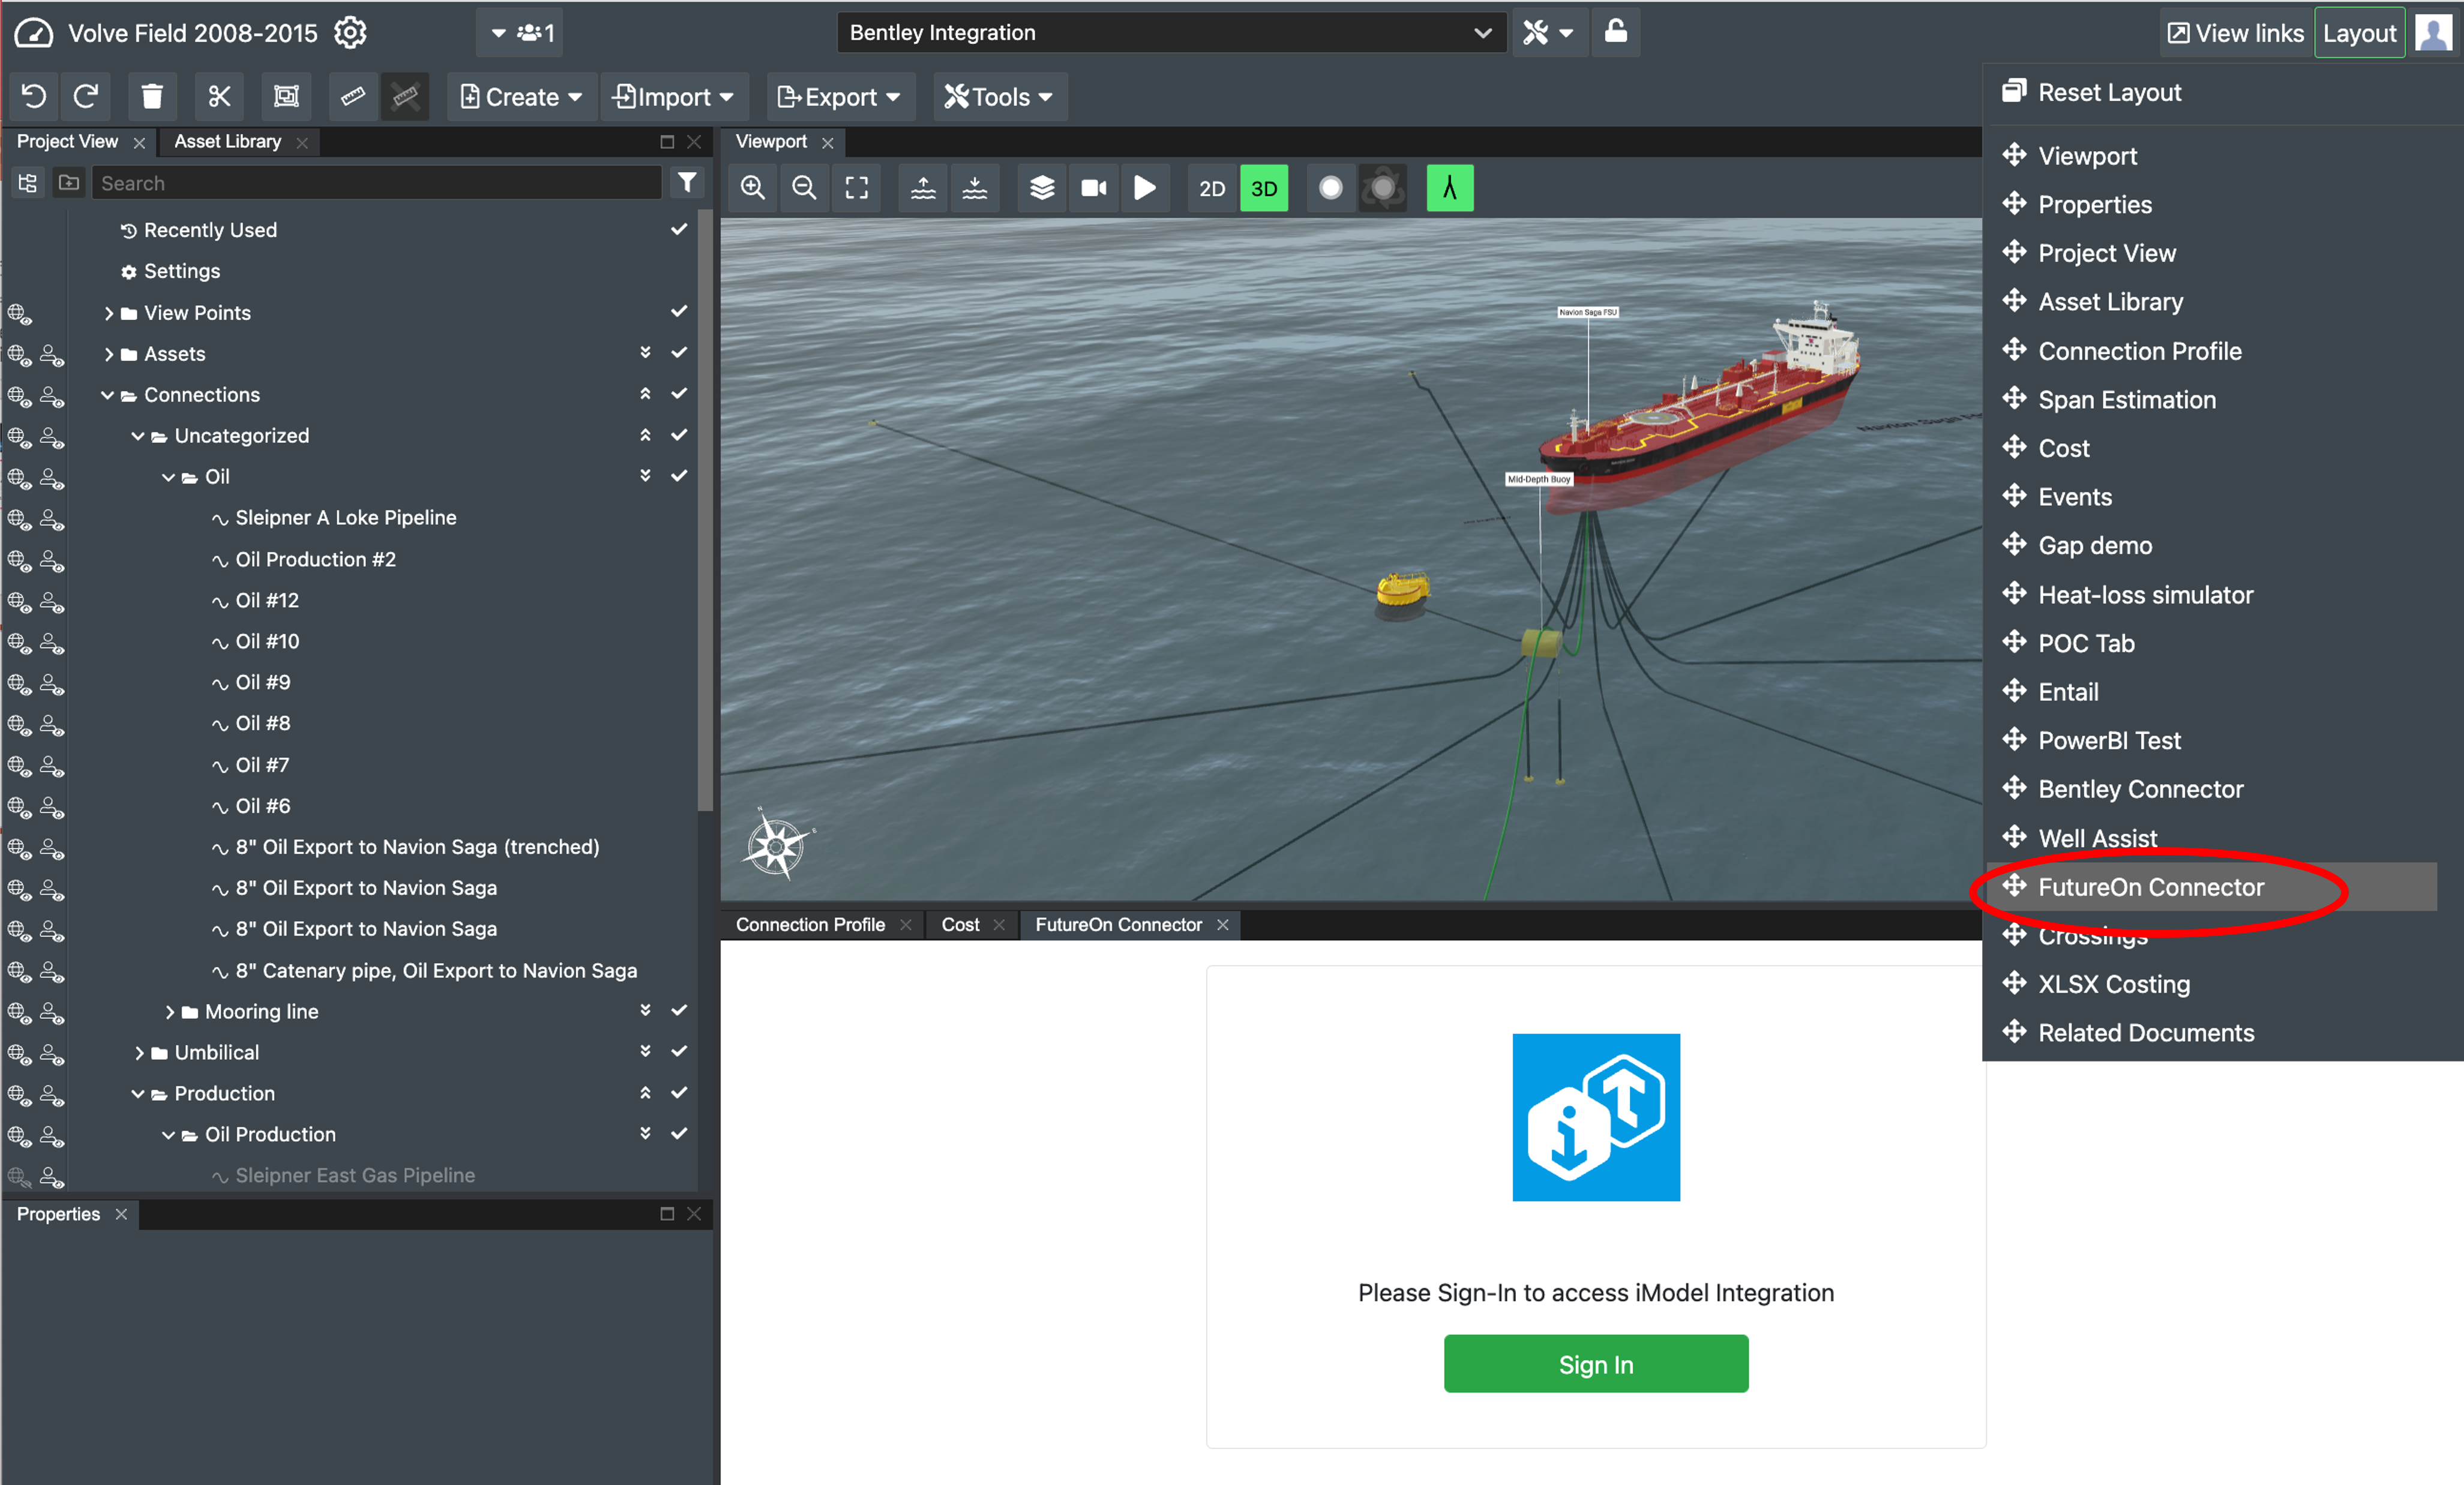
Task: Toggle visibility check for Umbilical
Action: 679,1051
